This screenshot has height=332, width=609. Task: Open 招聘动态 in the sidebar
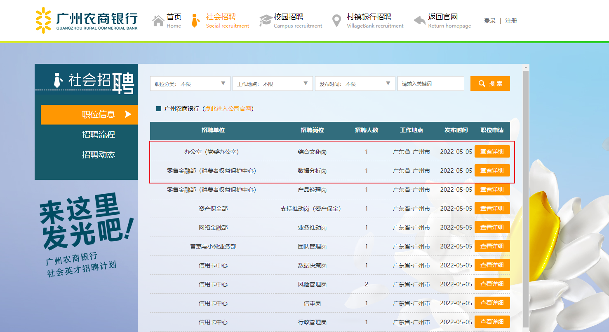click(99, 155)
